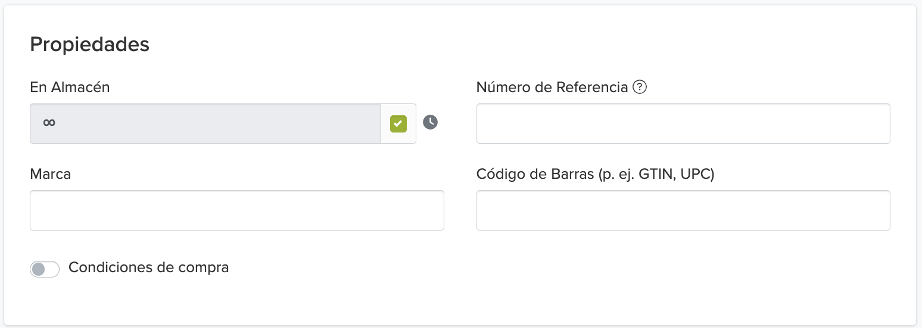Screen dimensions: 922x328
Task: Click the En Almacén label
Action: [70, 87]
